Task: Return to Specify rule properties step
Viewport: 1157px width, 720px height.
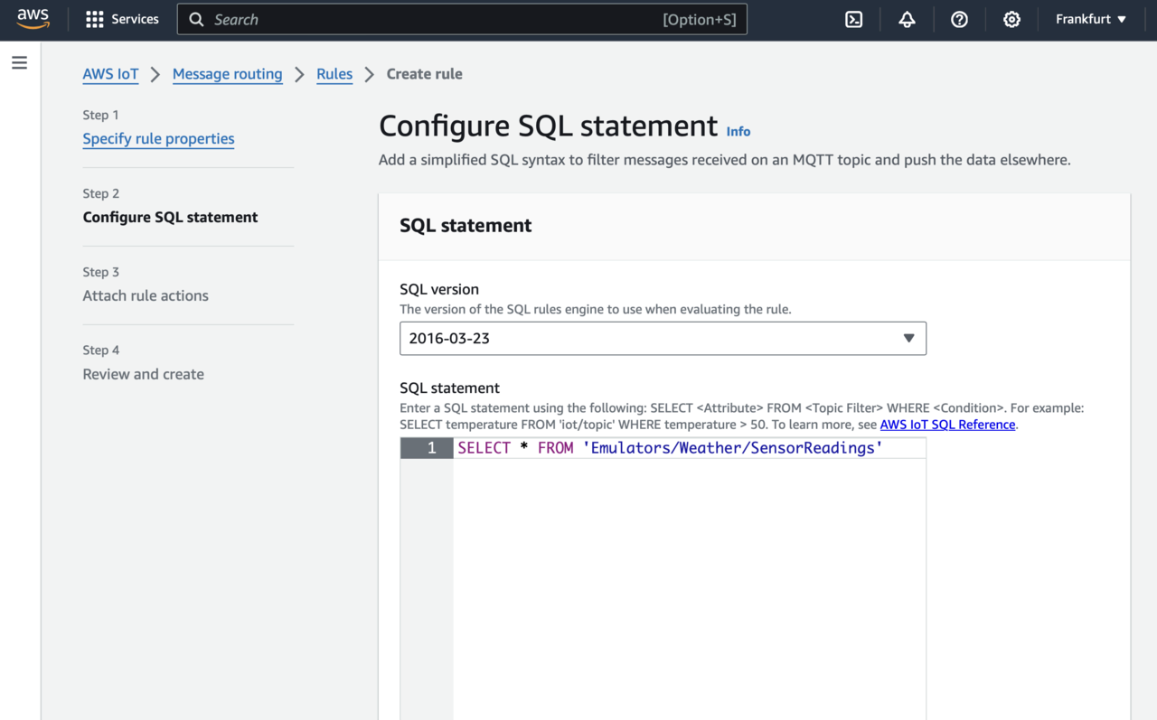Action: [158, 138]
